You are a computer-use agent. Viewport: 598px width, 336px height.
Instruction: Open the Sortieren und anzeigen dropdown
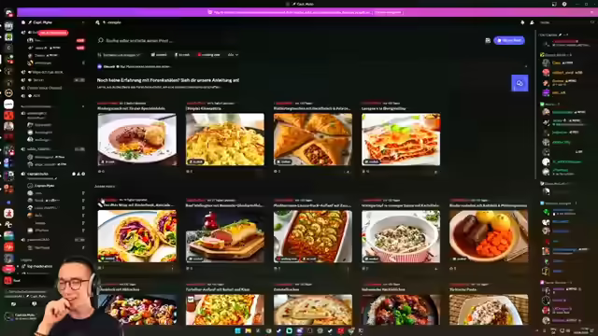120,55
